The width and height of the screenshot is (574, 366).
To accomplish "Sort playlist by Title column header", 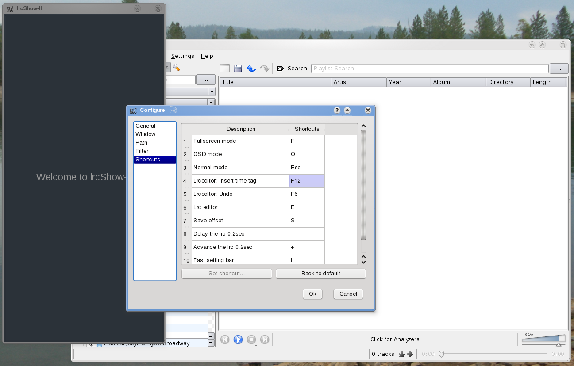I will tap(275, 82).
